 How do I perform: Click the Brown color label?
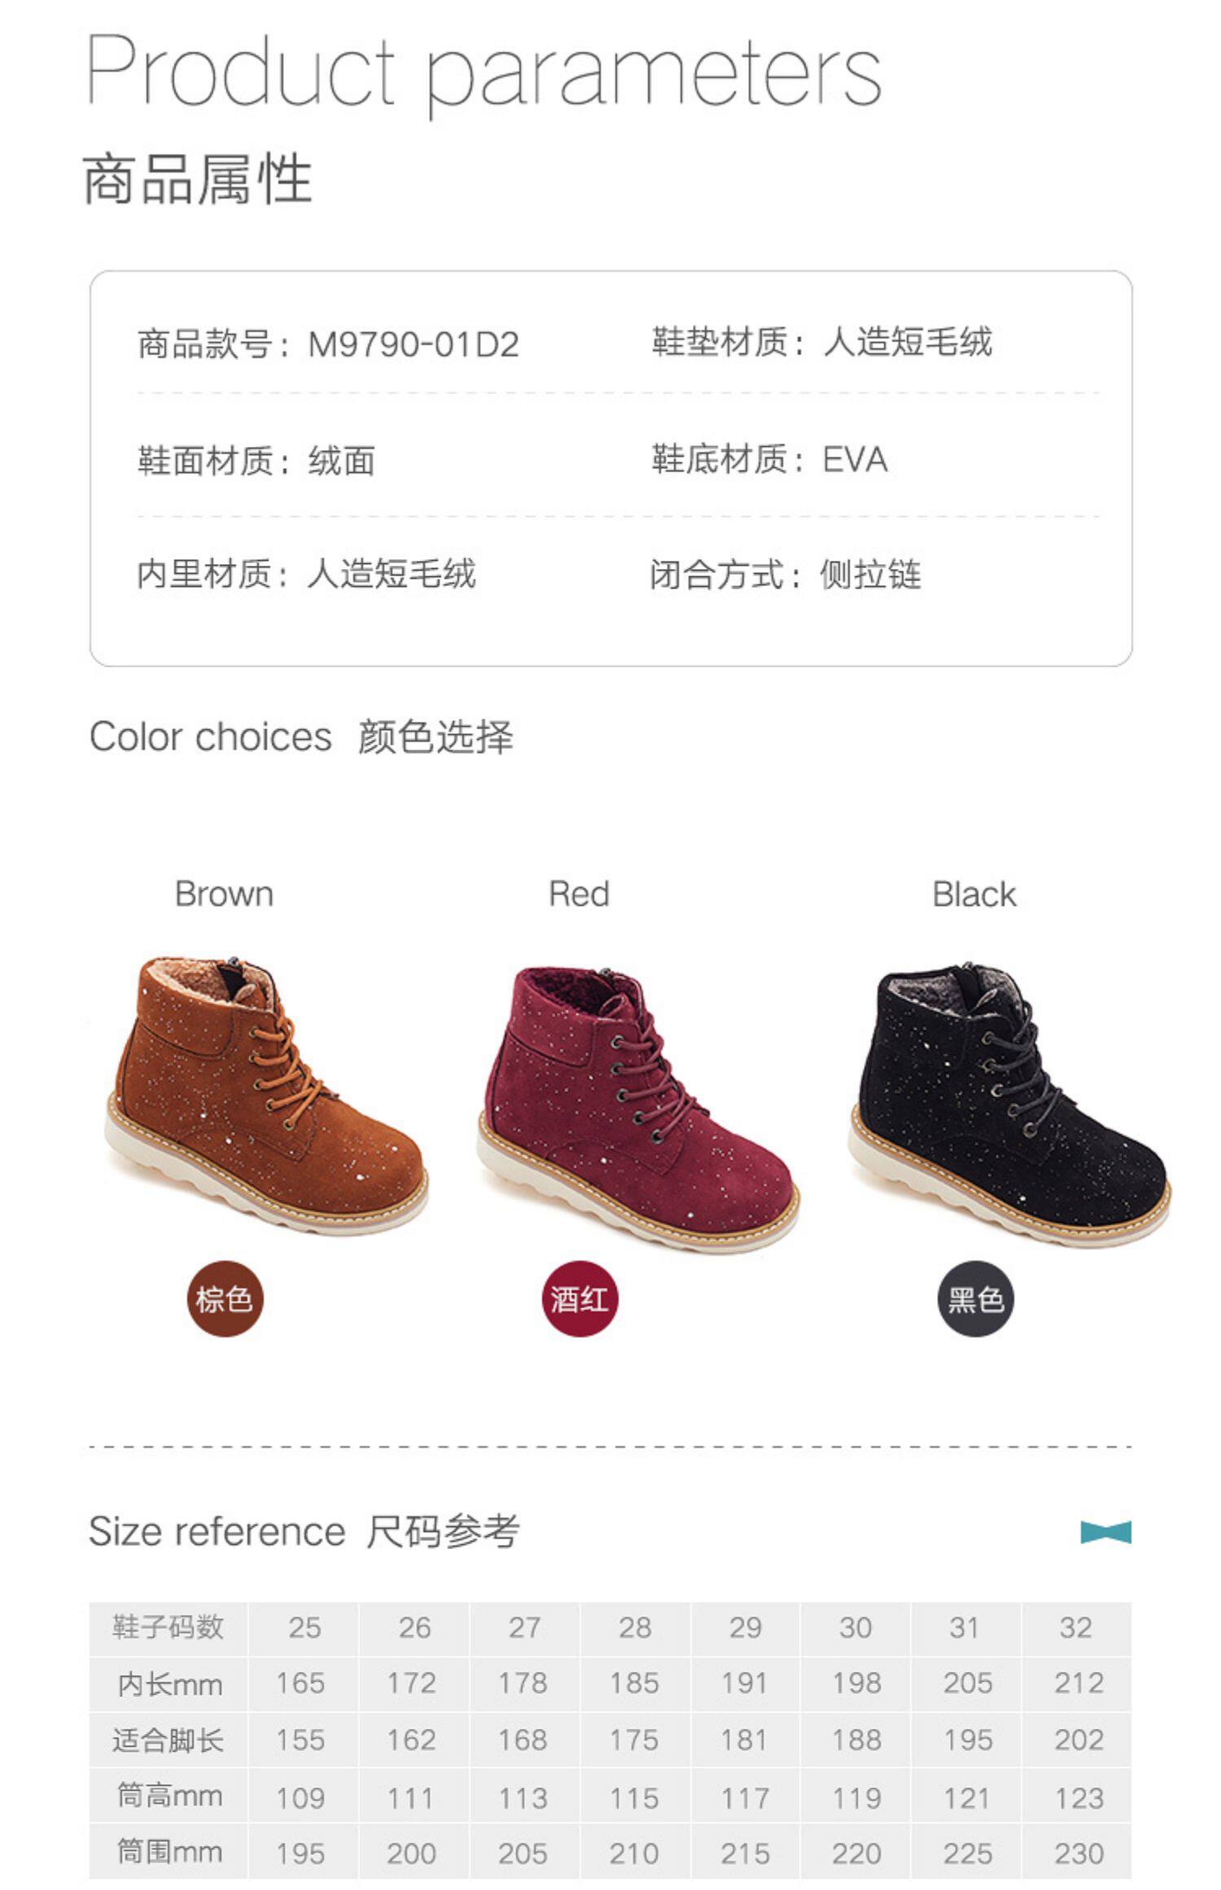pos(224,894)
